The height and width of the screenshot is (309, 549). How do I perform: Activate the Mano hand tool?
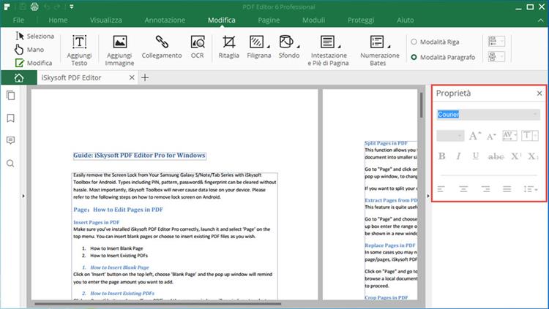(x=29, y=50)
